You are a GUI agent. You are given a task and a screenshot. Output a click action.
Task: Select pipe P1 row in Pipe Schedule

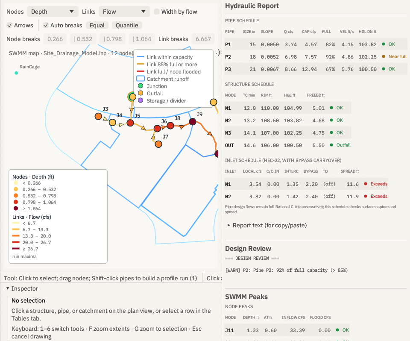coord(316,44)
